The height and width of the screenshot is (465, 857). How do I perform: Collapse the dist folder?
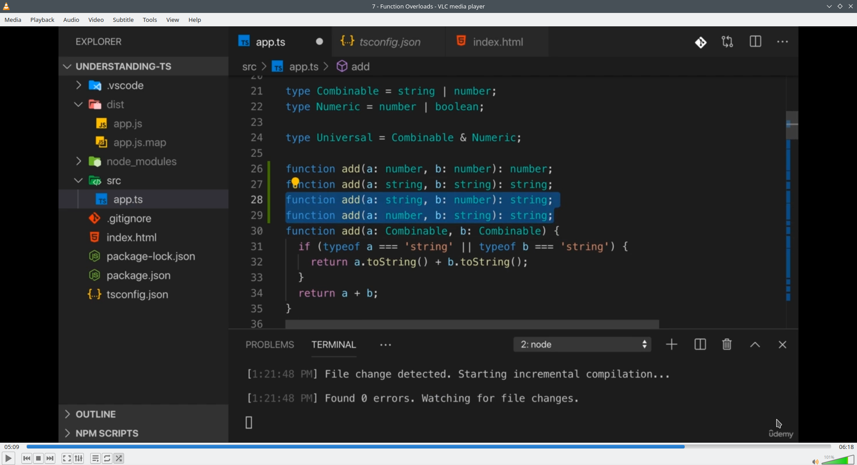pyautogui.click(x=143, y=104)
